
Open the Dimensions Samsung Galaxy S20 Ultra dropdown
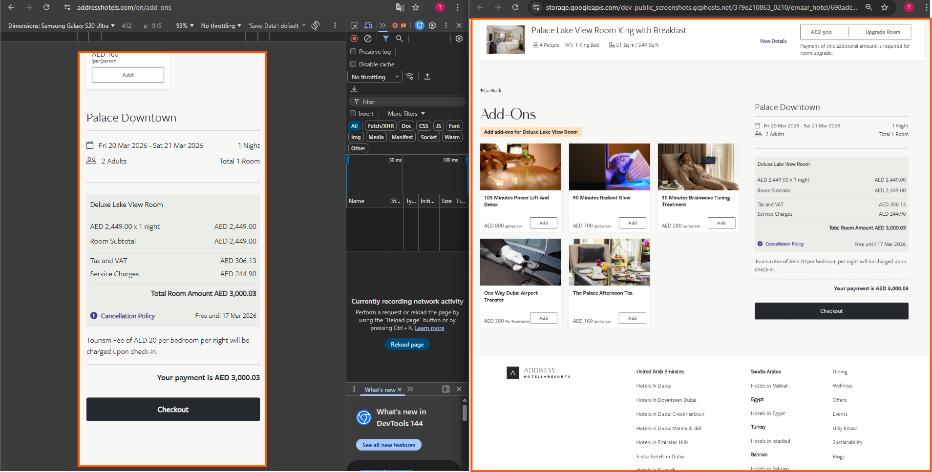point(62,25)
